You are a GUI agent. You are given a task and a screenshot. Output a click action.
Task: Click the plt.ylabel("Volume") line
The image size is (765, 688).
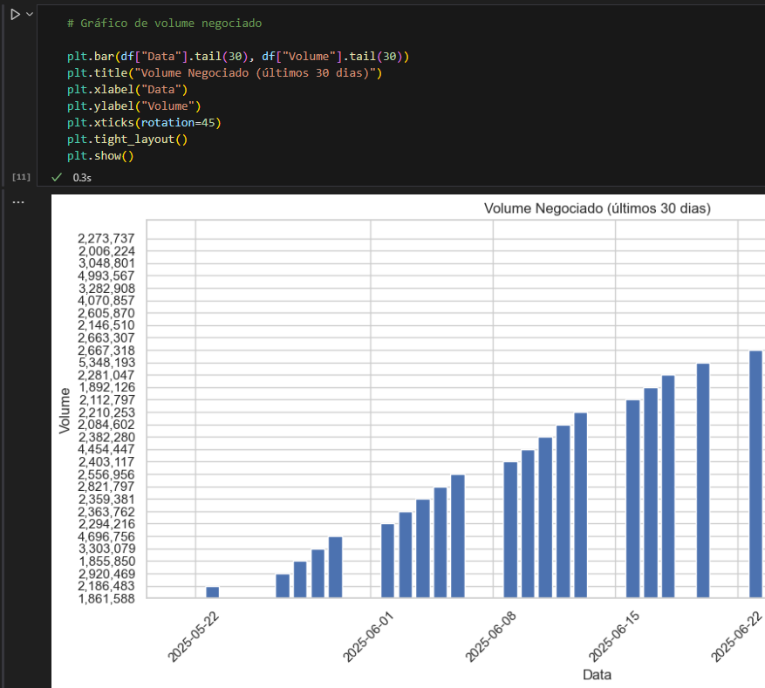134,106
